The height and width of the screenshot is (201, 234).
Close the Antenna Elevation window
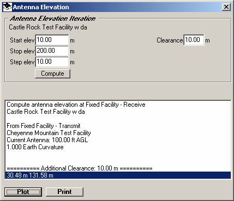226,7
